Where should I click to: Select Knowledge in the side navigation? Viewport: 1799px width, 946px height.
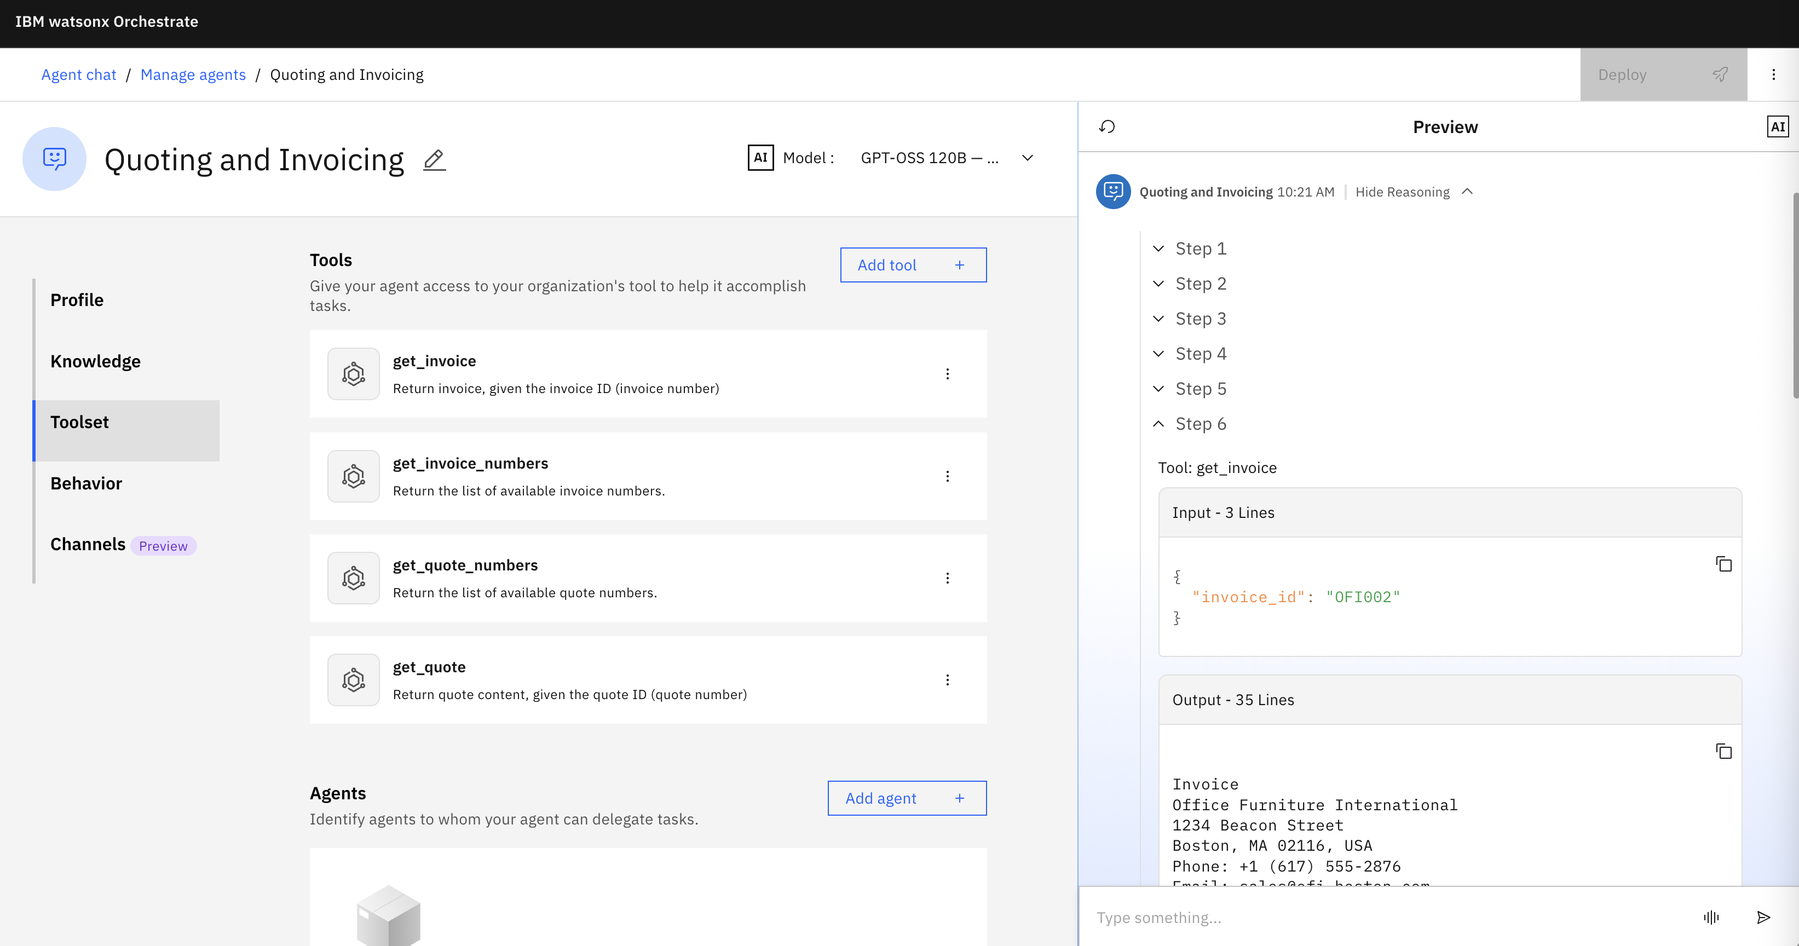point(95,361)
